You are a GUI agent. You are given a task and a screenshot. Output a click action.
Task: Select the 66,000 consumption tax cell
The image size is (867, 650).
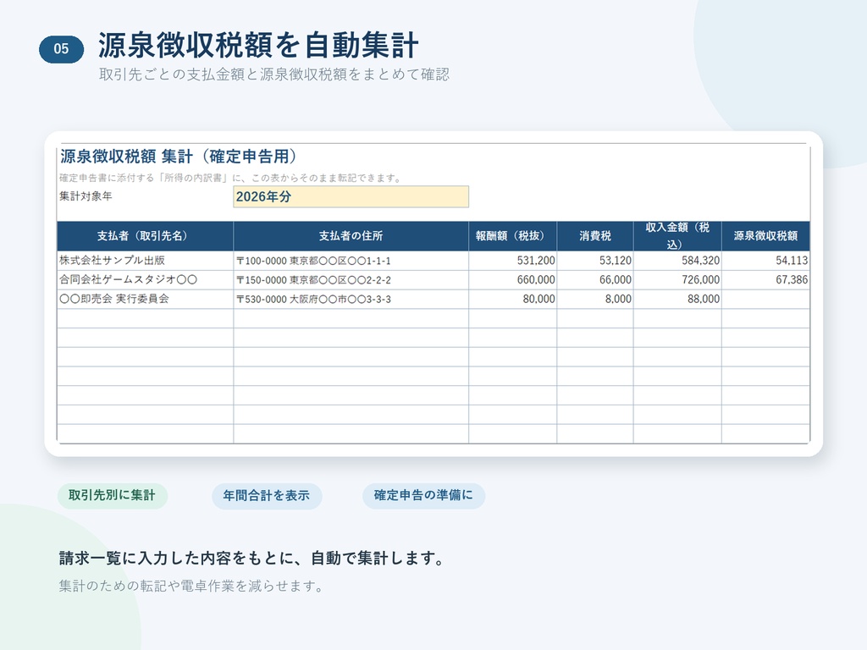(595, 279)
